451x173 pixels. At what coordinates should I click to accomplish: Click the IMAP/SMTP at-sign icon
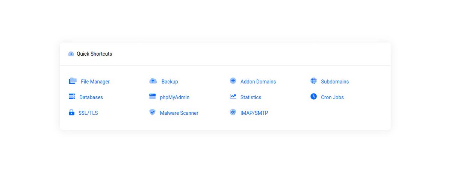[x=233, y=112]
